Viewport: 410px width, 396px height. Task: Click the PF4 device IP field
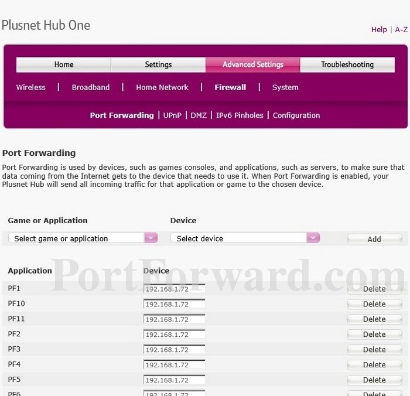click(174, 364)
